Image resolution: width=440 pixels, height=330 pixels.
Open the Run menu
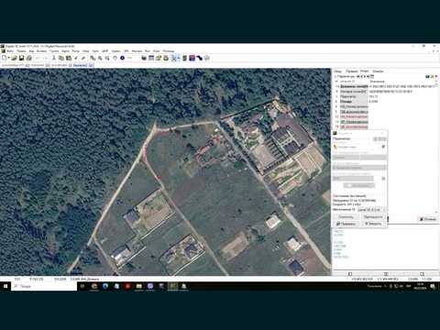[x=148, y=51]
